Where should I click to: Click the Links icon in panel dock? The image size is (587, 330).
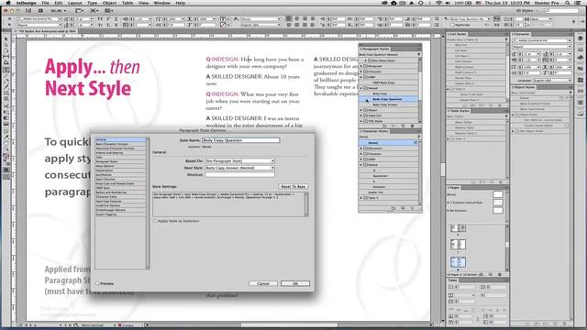click(x=581, y=91)
